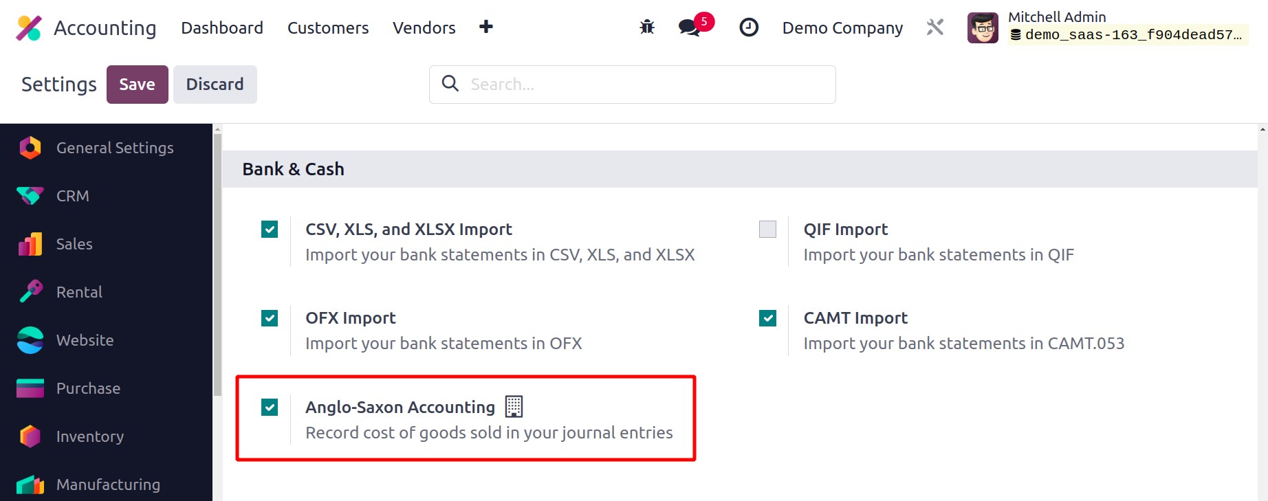The height and width of the screenshot is (501, 1268).
Task: Disable the Anglo-Saxon Accounting checkbox
Action: point(270,408)
